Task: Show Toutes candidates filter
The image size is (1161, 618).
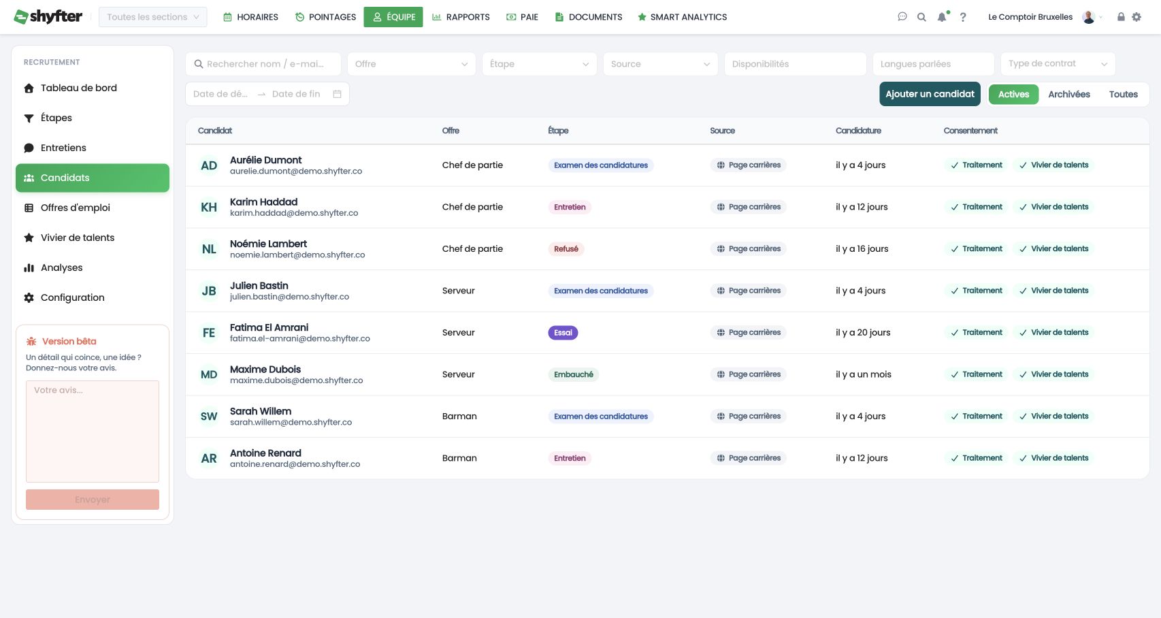Action: (x=1123, y=94)
